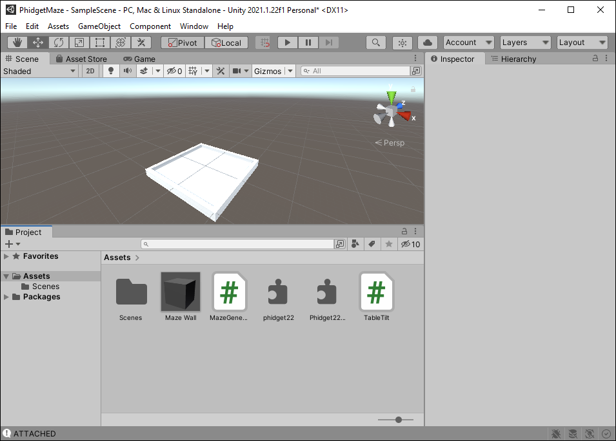Open Unity search magnifier
Viewport: 616px width, 441px height.
coord(376,42)
